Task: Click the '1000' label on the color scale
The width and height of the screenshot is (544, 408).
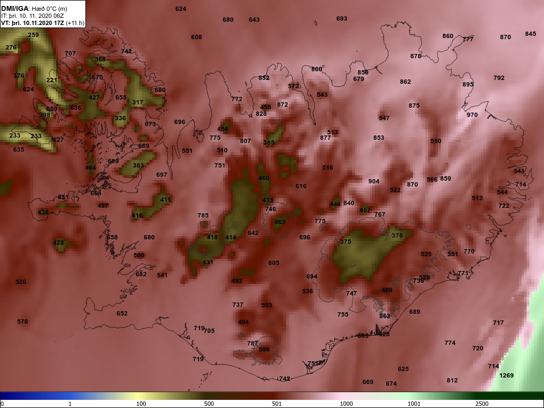Action: pyautogui.click(x=346, y=404)
